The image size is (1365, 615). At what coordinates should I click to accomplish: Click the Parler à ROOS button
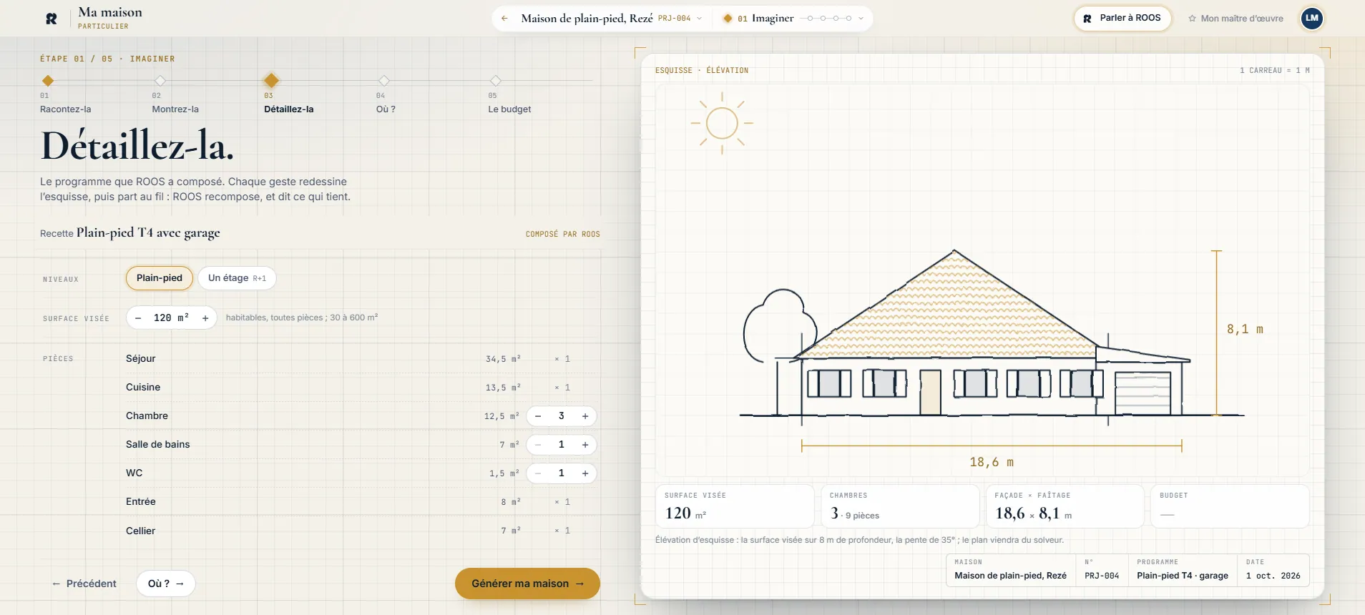[x=1122, y=19]
